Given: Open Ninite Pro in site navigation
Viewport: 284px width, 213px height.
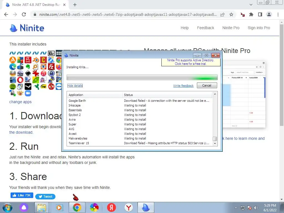Looking at the screenshot, I should [x=231, y=28].
